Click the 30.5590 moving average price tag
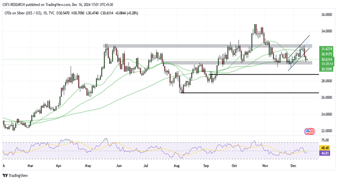The width and height of the screenshot is (338, 181). [x=327, y=69]
